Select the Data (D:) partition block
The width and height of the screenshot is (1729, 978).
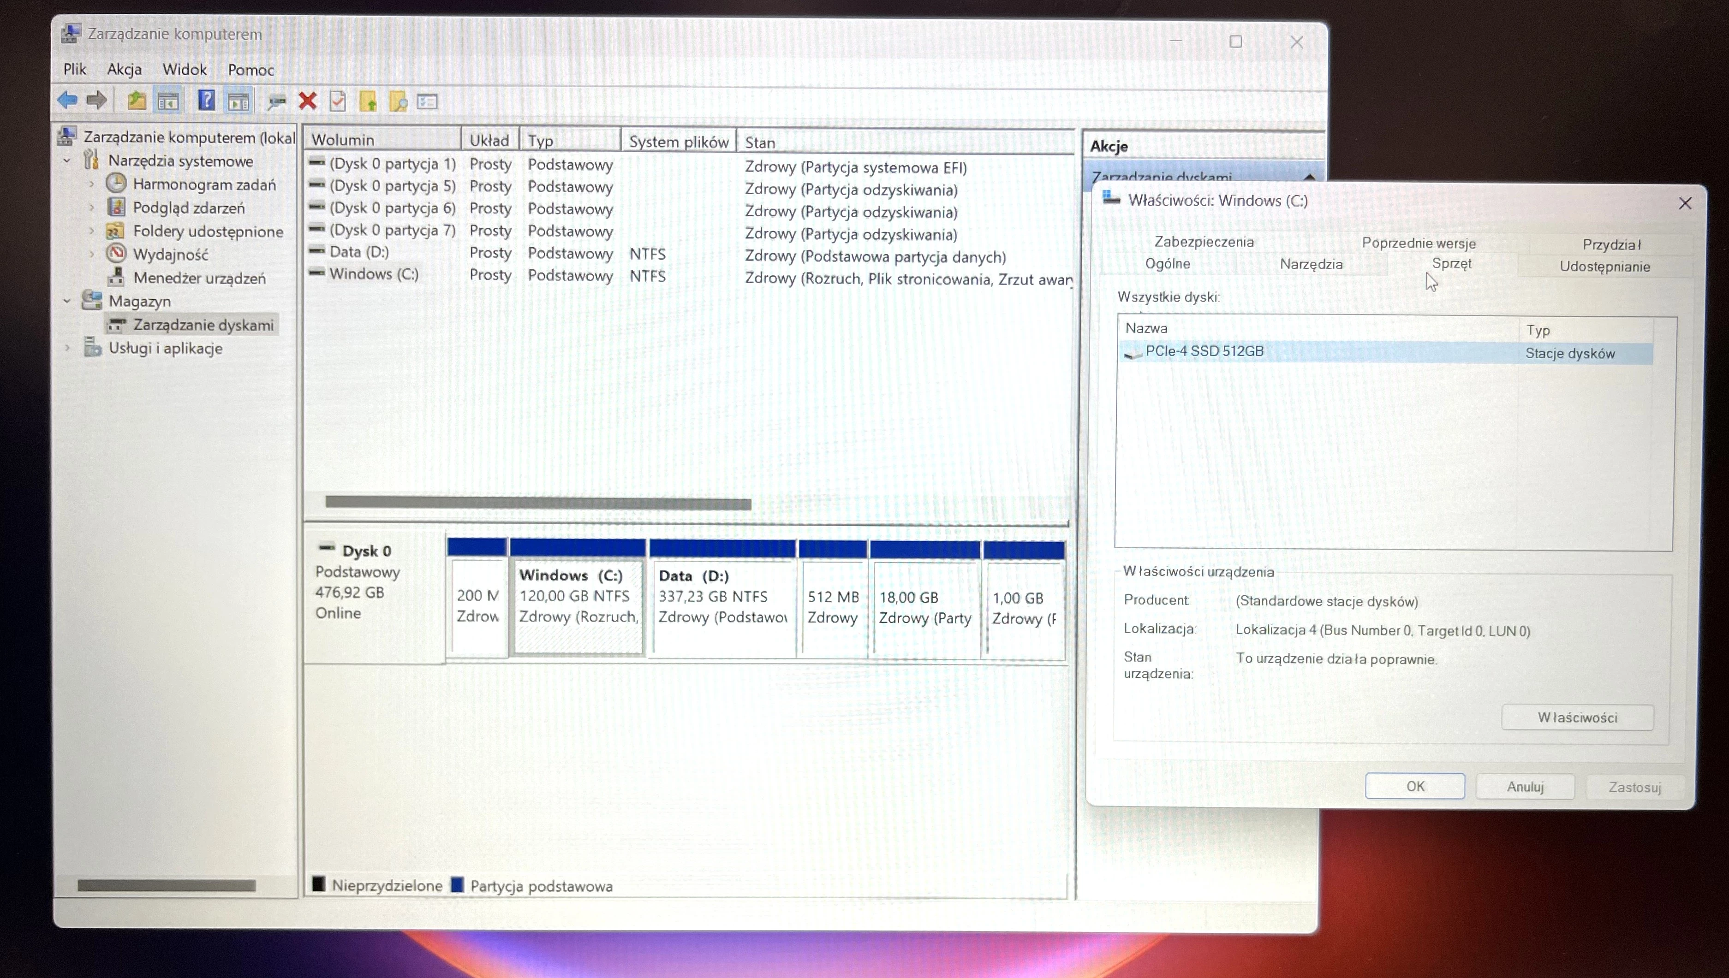[721, 597]
